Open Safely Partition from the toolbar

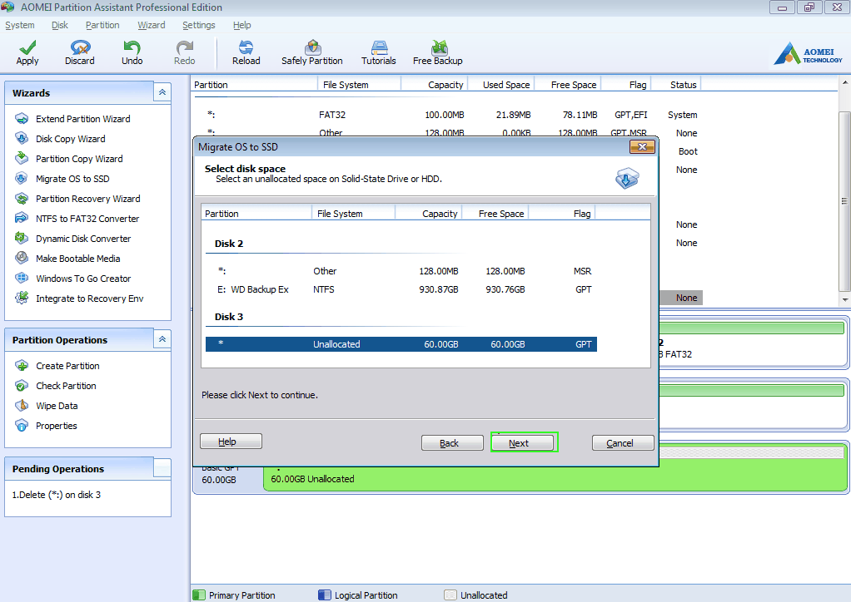312,52
